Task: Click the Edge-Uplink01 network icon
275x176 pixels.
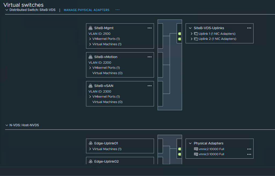Action: pyautogui.click(x=91, y=143)
